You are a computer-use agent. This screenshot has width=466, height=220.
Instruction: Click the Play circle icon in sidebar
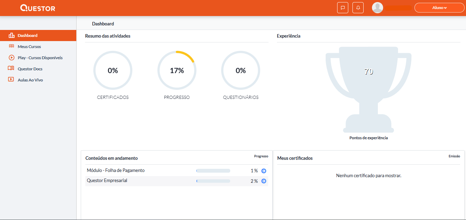11,58
